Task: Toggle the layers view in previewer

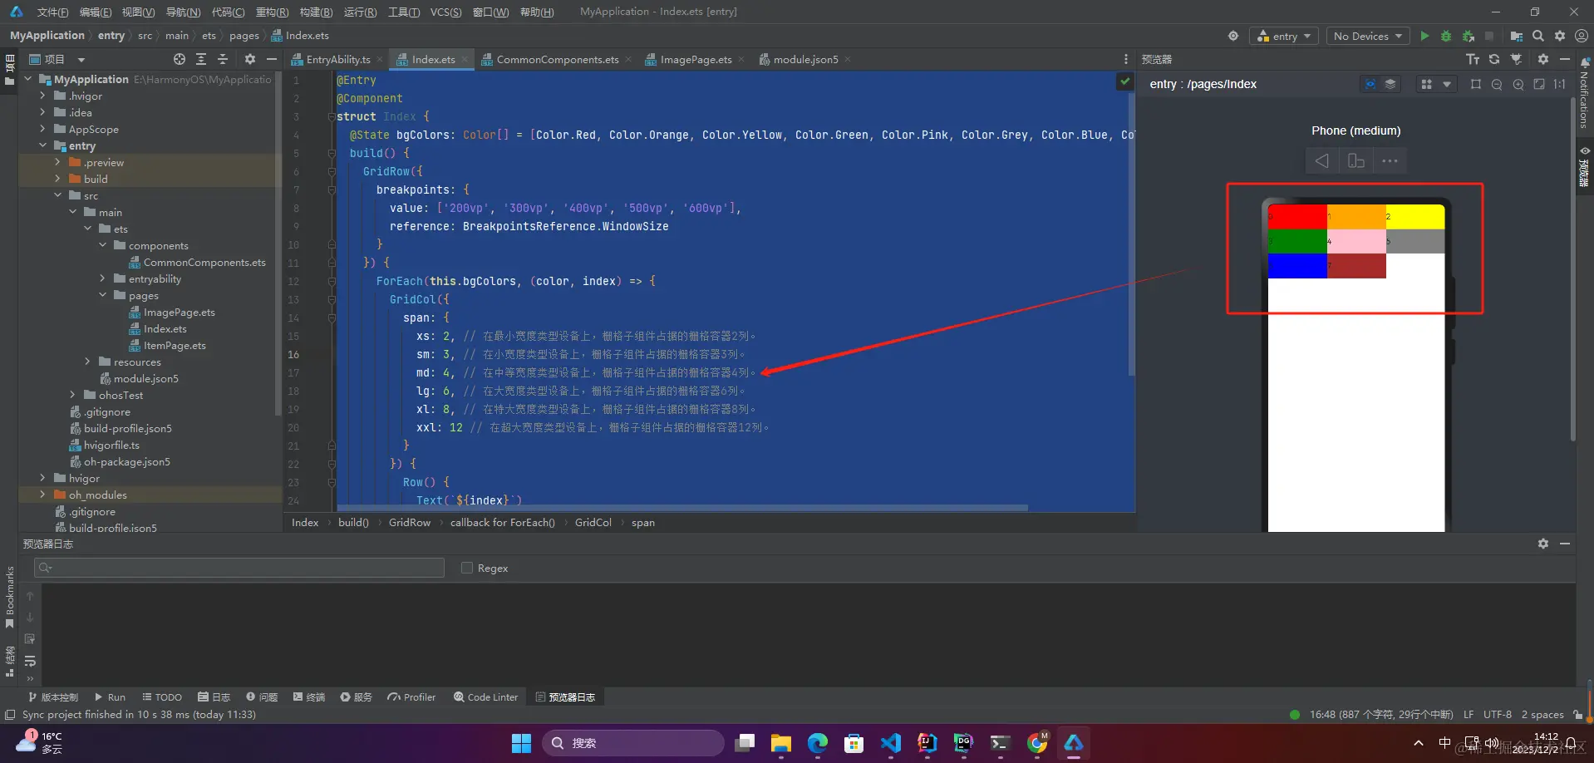Action: (1390, 84)
